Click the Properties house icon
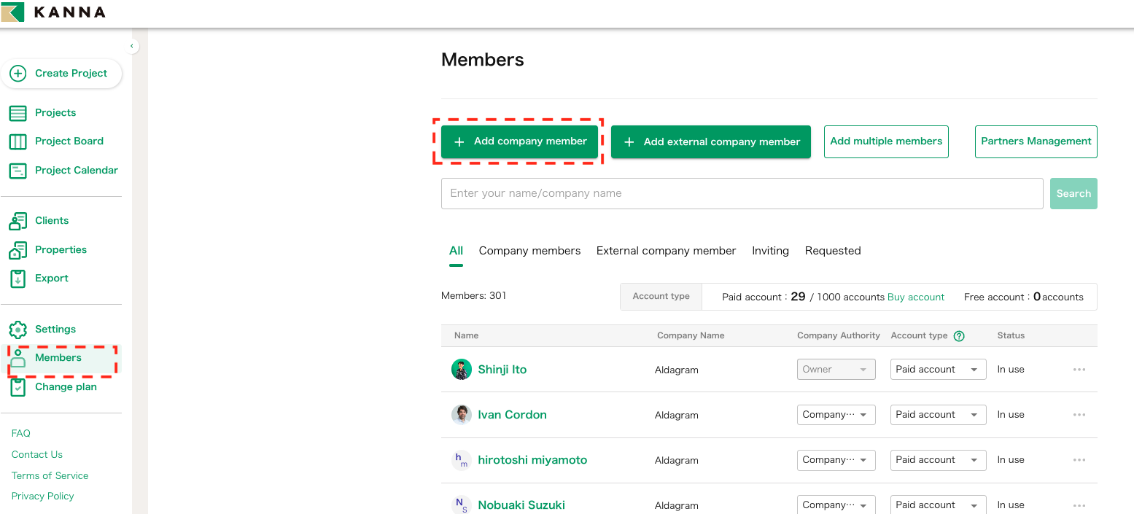This screenshot has height=514, width=1134. [18, 250]
